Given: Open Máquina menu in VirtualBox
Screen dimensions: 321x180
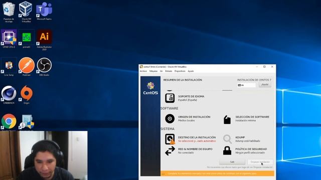Looking at the screenshot, I should coord(153,71).
